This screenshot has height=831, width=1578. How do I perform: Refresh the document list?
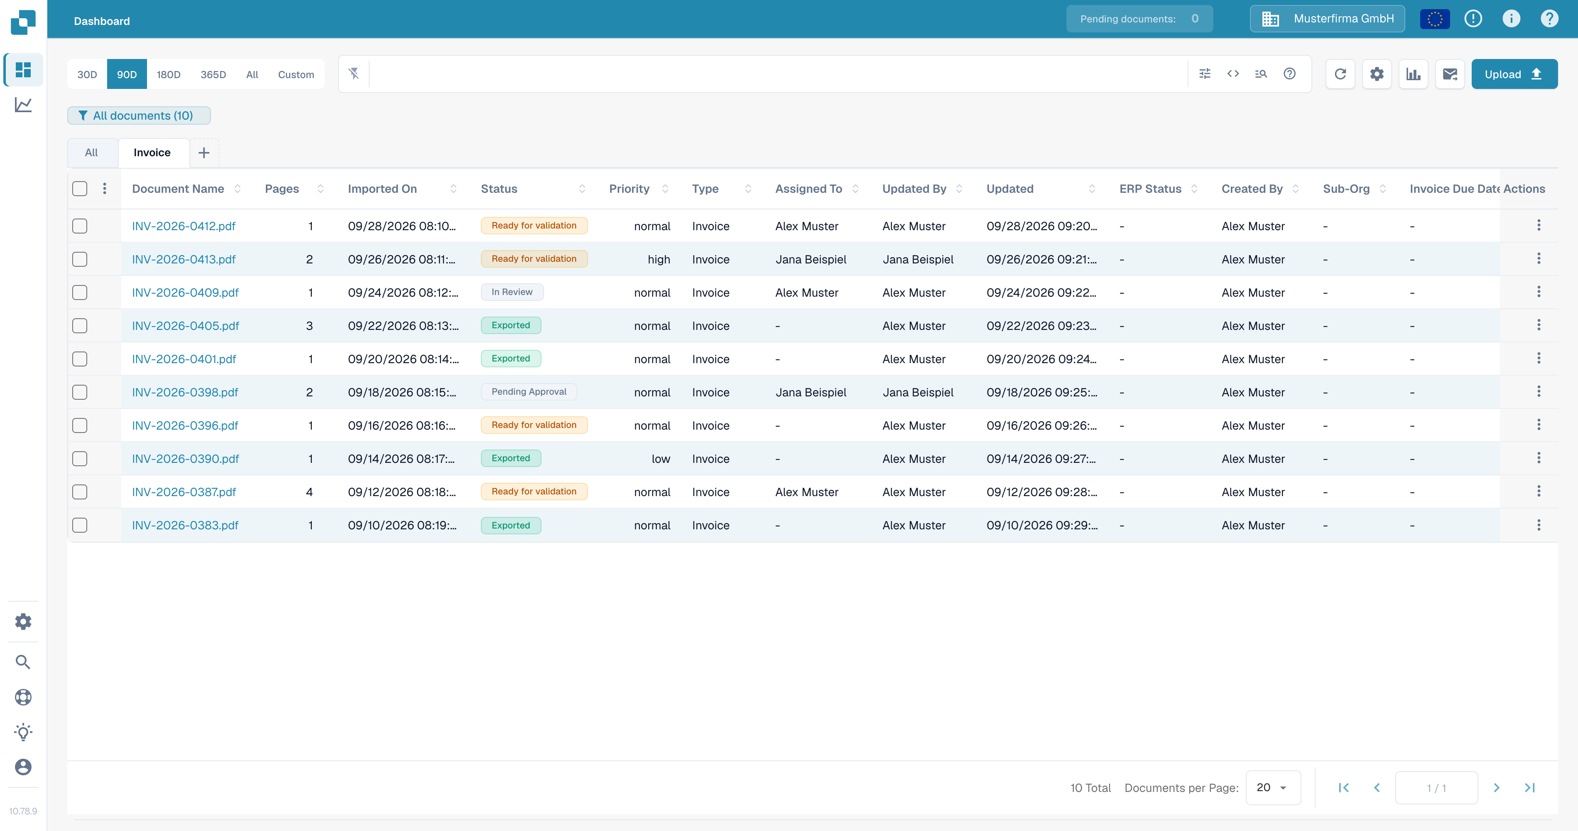tap(1340, 74)
